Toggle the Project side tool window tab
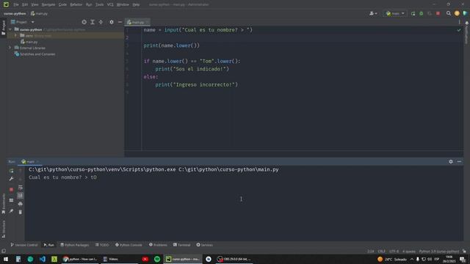Image resolution: width=470 pixels, height=264 pixels. click(x=3, y=28)
